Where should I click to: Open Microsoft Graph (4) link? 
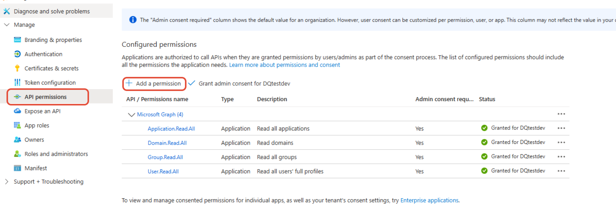click(160, 114)
